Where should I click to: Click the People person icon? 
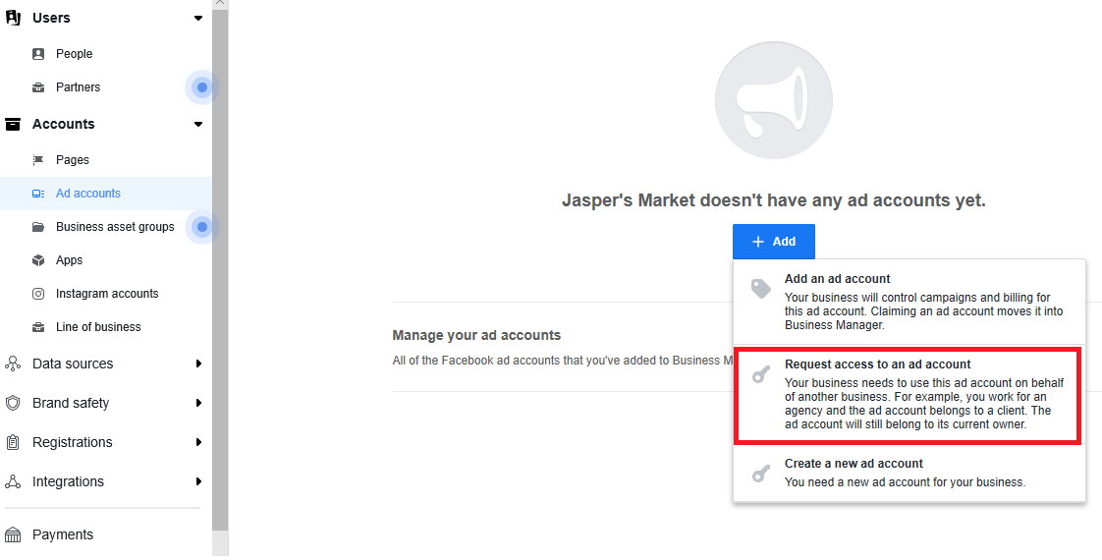coord(38,54)
